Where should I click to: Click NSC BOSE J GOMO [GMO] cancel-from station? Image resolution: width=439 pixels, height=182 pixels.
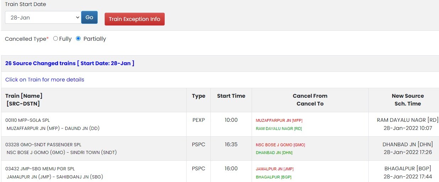[x=280, y=145]
